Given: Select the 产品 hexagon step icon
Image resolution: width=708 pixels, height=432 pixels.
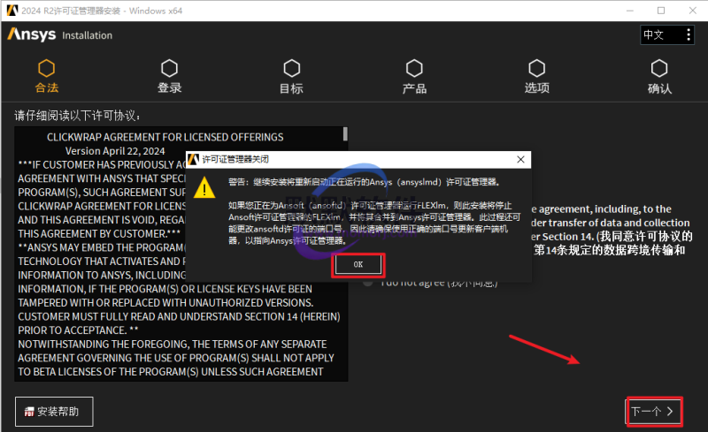Looking at the screenshot, I should click(x=414, y=68).
